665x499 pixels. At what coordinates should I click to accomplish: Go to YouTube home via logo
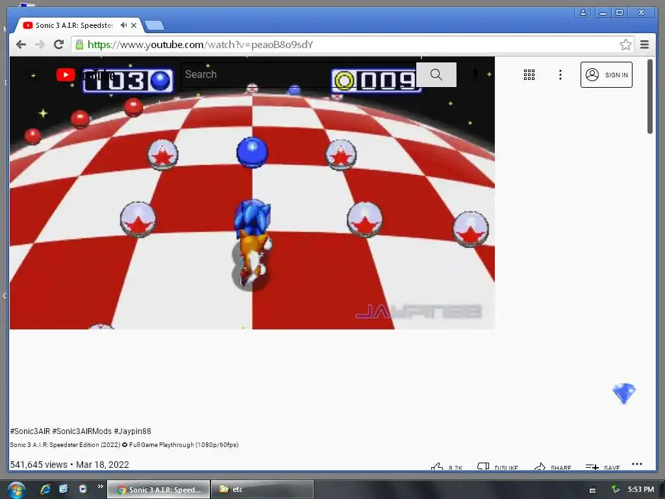pos(85,75)
